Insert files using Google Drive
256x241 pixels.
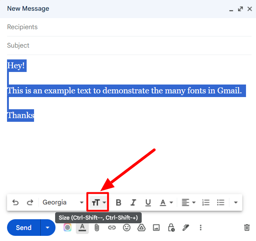click(141, 227)
